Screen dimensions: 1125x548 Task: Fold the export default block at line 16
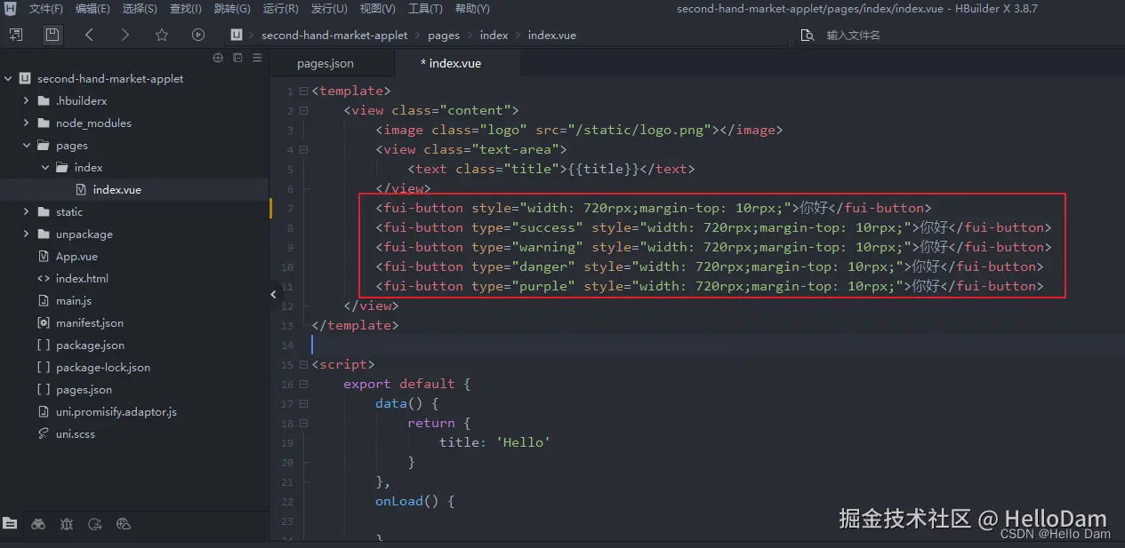(304, 384)
